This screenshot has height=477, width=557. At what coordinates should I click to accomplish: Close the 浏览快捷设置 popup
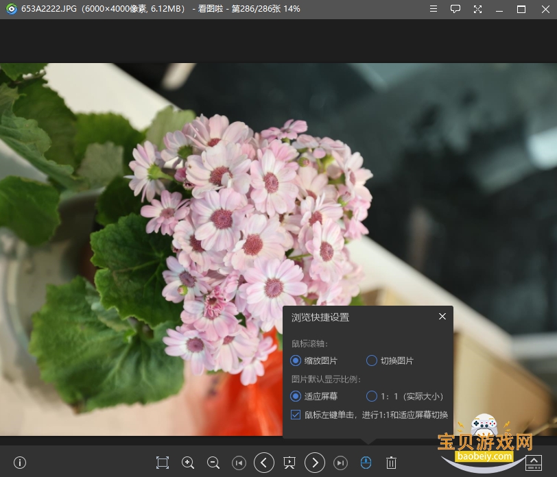442,316
